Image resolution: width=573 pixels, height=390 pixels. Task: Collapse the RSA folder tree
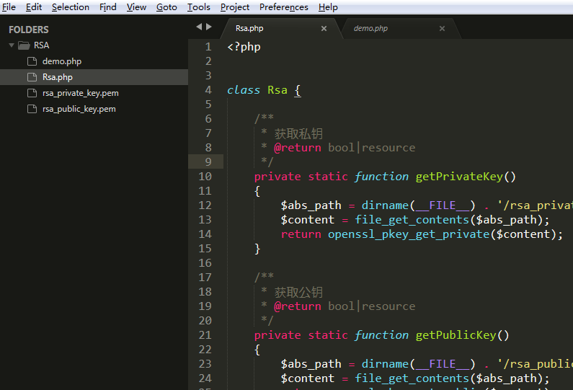[x=12, y=45]
